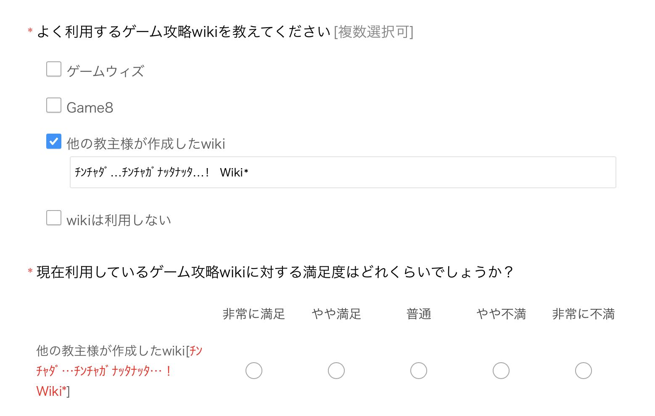
Task: Click the Game8 option label text
Action: [x=90, y=108]
